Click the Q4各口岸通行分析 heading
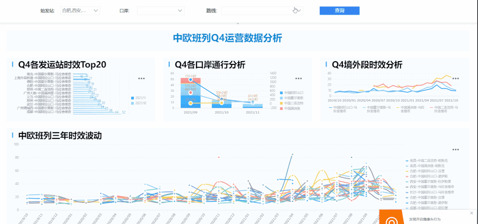478x224 pixels. (x=210, y=65)
